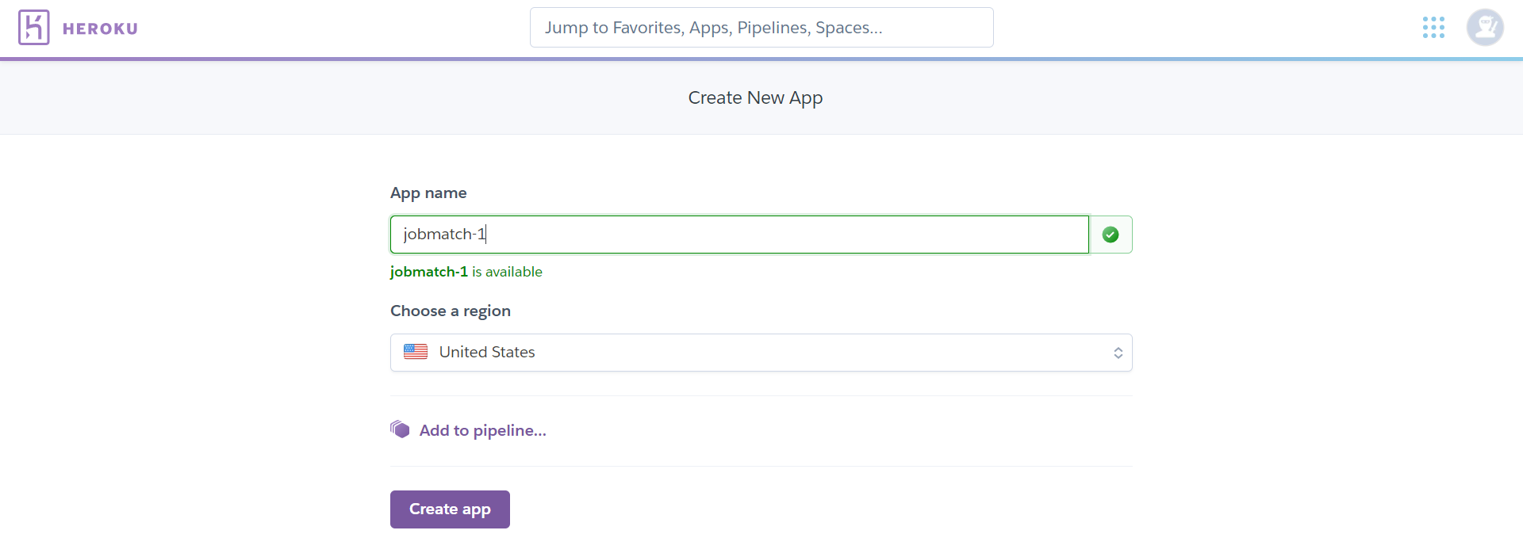Click the purple hexagon pipeline icon
This screenshot has width=1523, height=557.
[x=400, y=429]
